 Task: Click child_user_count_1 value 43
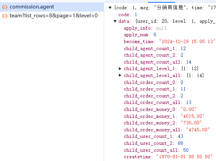(x=181, y=136)
